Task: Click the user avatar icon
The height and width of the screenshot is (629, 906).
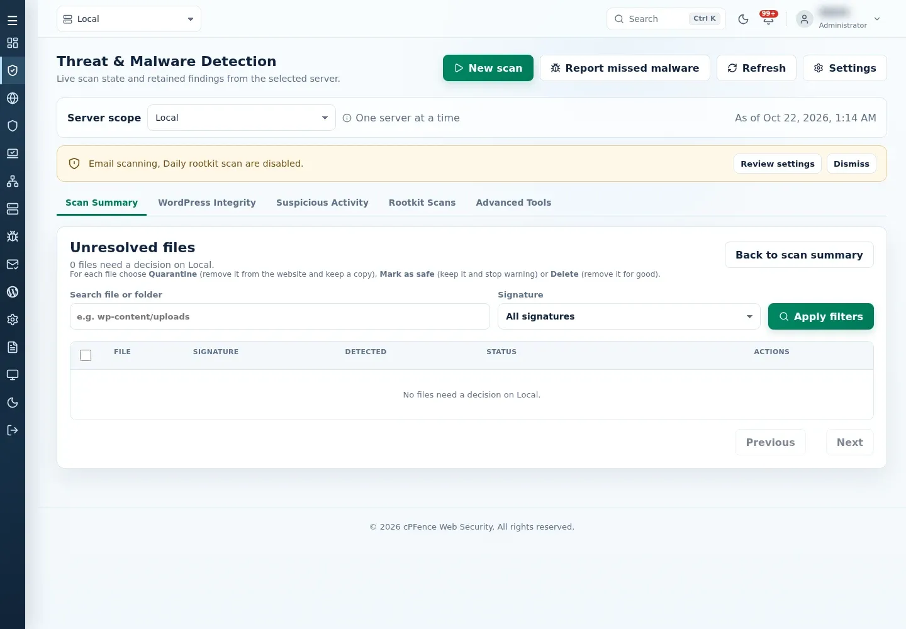Action: (x=804, y=19)
